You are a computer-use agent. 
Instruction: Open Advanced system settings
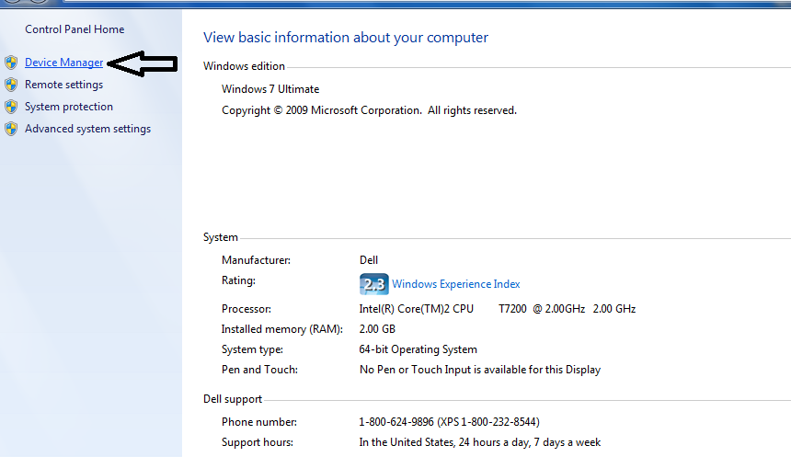click(x=87, y=129)
